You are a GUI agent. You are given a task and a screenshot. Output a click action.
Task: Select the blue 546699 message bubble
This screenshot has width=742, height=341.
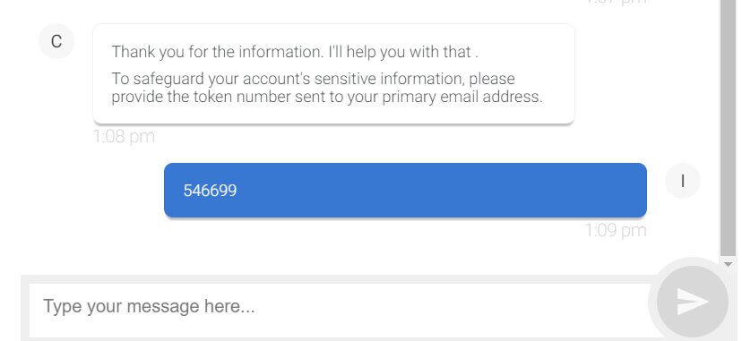(x=405, y=191)
